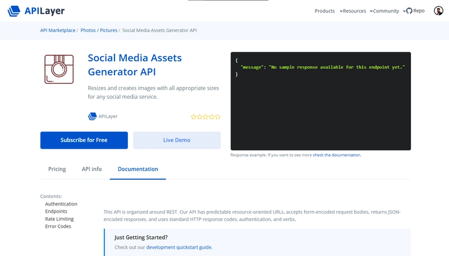Switch to the API info tab
Viewport: 449px width, 256px height.
tap(91, 169)
